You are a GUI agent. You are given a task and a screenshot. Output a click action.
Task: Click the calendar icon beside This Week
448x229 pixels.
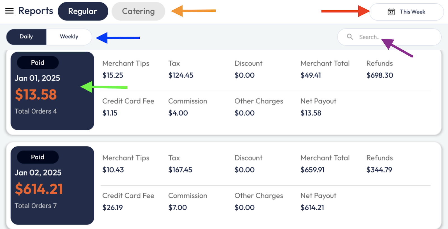pos(391,12)
